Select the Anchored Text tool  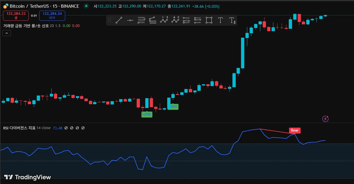[232, 20]
